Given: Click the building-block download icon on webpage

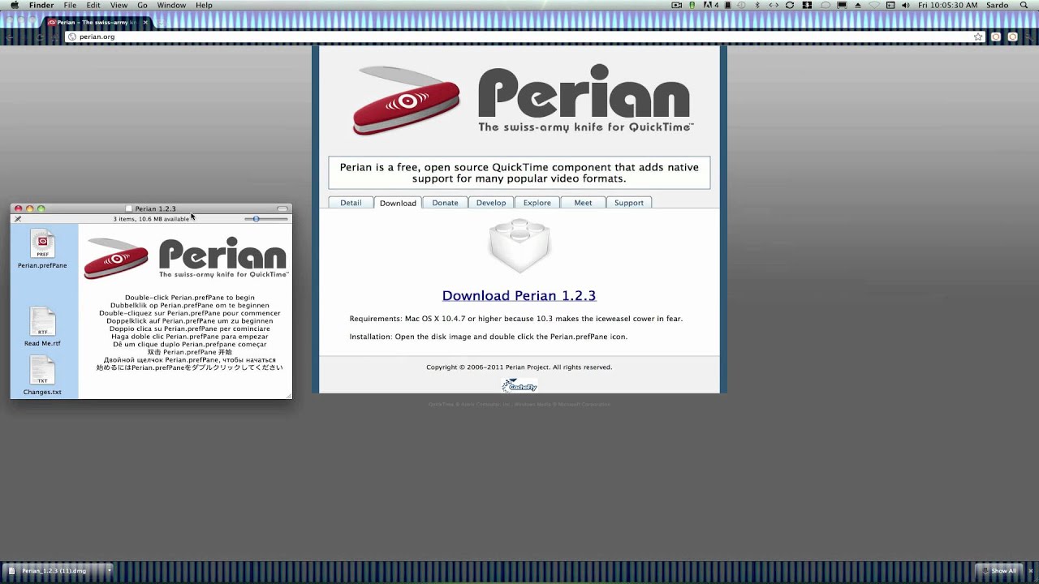Looking at the screenshot, I should (519, 247).
